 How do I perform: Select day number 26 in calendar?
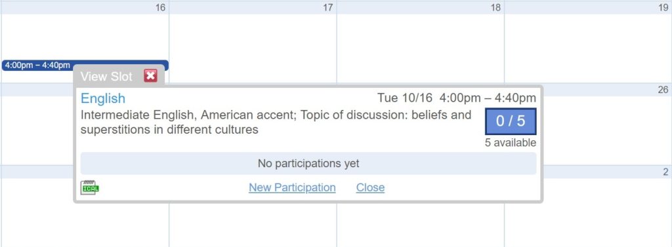tap(663, 90)
